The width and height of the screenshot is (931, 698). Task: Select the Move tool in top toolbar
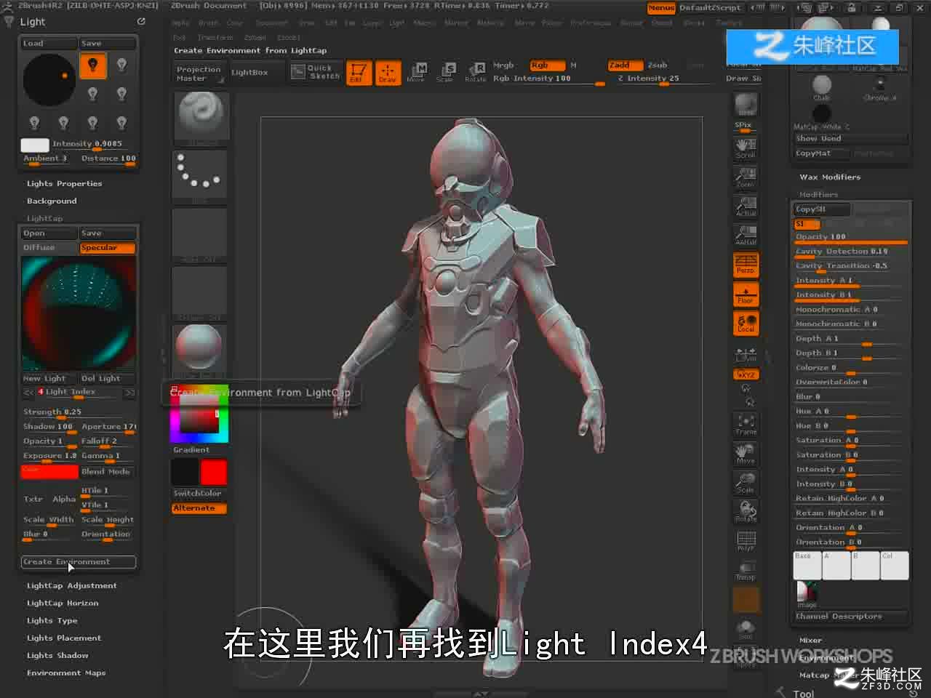pos(416,73)
